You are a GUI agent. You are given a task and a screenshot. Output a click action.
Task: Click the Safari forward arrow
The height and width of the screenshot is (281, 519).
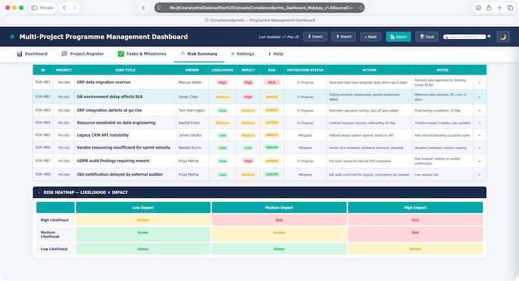tap(75, 8)
